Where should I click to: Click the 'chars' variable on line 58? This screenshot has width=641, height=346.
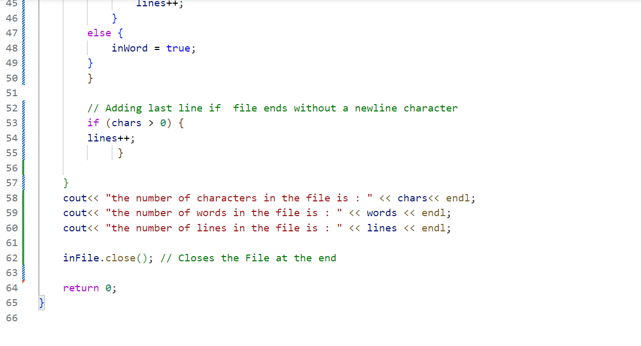click(412, 198)
